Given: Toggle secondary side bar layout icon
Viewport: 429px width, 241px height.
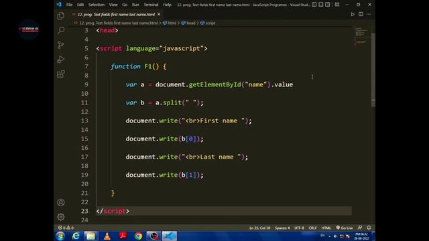Looking at the screenshot, I should (x=328, y=5).
